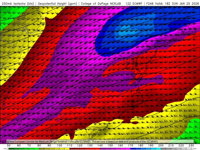Click the 100 kts color scale label

coord(59,145)
